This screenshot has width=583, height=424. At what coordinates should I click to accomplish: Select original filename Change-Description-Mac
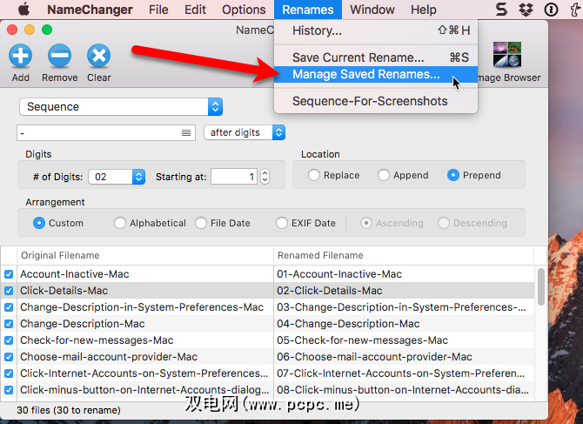(82, 324)
